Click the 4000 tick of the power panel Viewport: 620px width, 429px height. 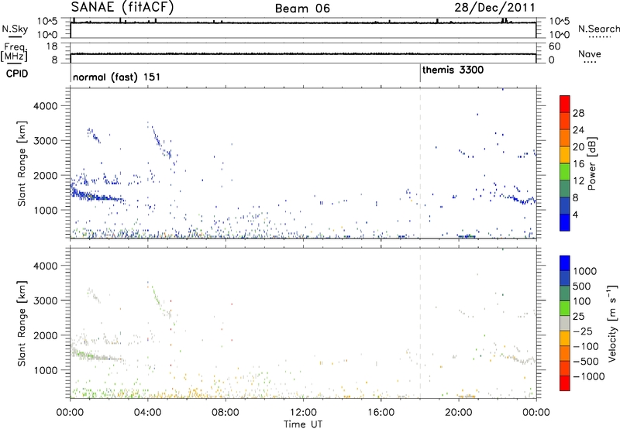point(46,106)
